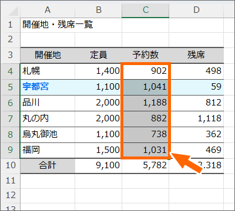Select row 1 header
The image size is (235, 211).
11,25
